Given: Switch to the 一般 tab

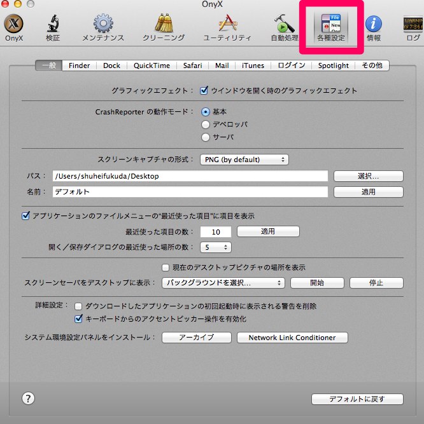Looking at the screenshot, I should pyautogui.click(x=49, y=65).
